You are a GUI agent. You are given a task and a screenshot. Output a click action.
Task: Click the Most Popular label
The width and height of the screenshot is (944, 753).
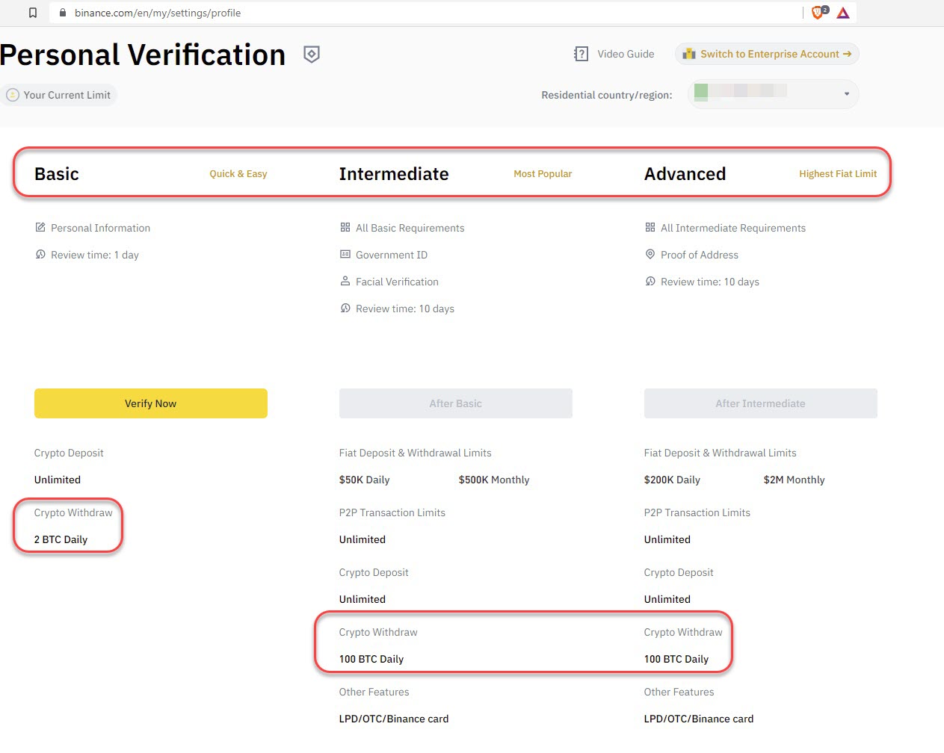tap(543, 174)
